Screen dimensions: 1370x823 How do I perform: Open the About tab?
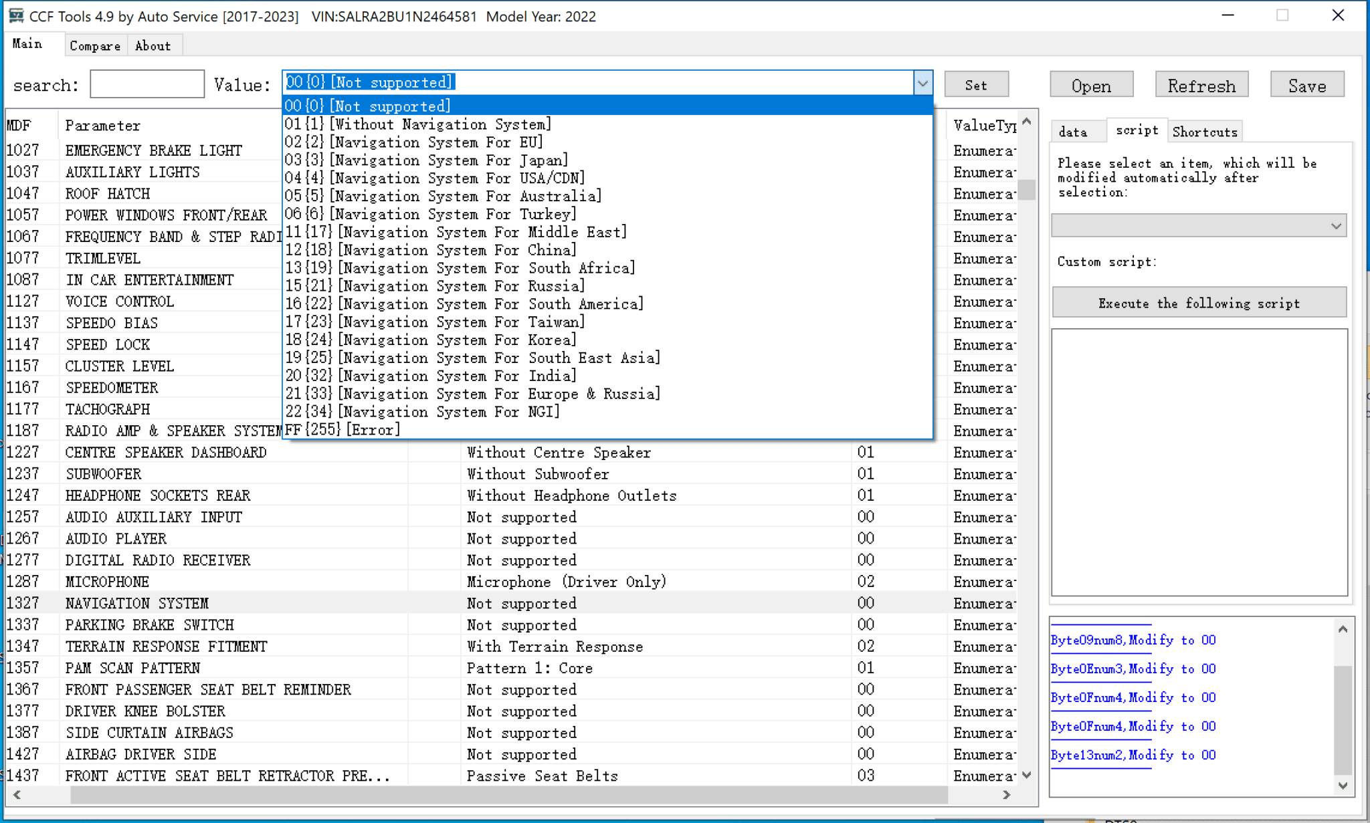point(153,45)
